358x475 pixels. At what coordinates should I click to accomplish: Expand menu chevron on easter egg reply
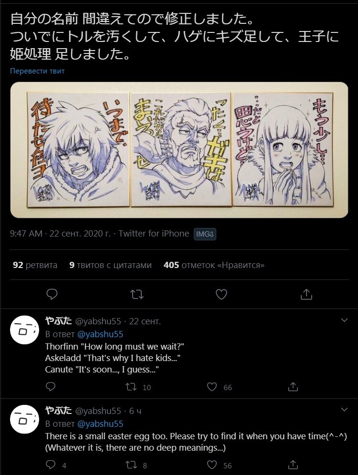344,410
